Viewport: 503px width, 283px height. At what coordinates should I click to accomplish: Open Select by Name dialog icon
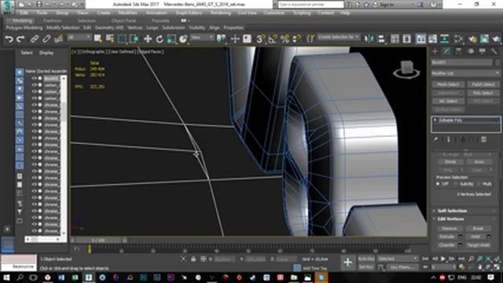tap(110, 39)
